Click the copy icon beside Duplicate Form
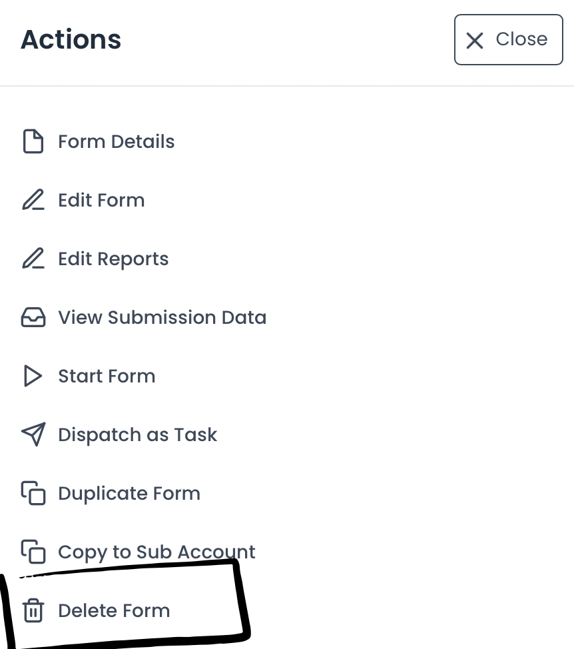This screenshot has width=574, height=649. point(33,494)
